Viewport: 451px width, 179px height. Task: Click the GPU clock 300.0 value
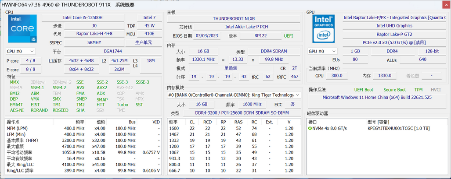(x=337, y=76)
